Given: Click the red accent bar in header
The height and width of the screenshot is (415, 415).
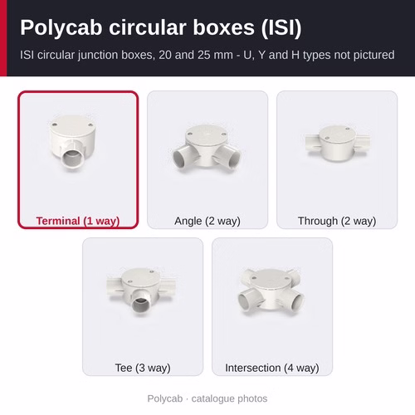Looking at the screenshot, I should pyautogui.click(x=3, y=38).
